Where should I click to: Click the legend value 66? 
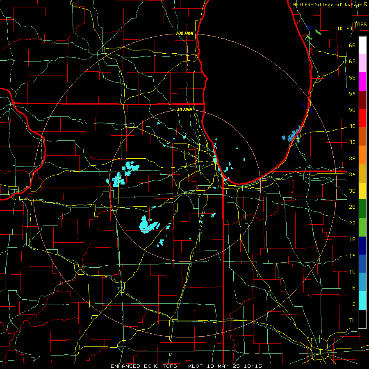(352, 45)
